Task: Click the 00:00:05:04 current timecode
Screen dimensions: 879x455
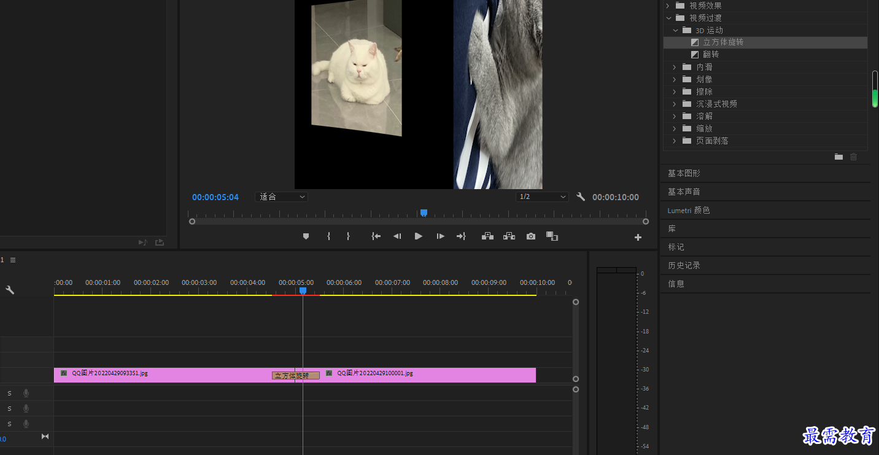Action: coord(215,197)
